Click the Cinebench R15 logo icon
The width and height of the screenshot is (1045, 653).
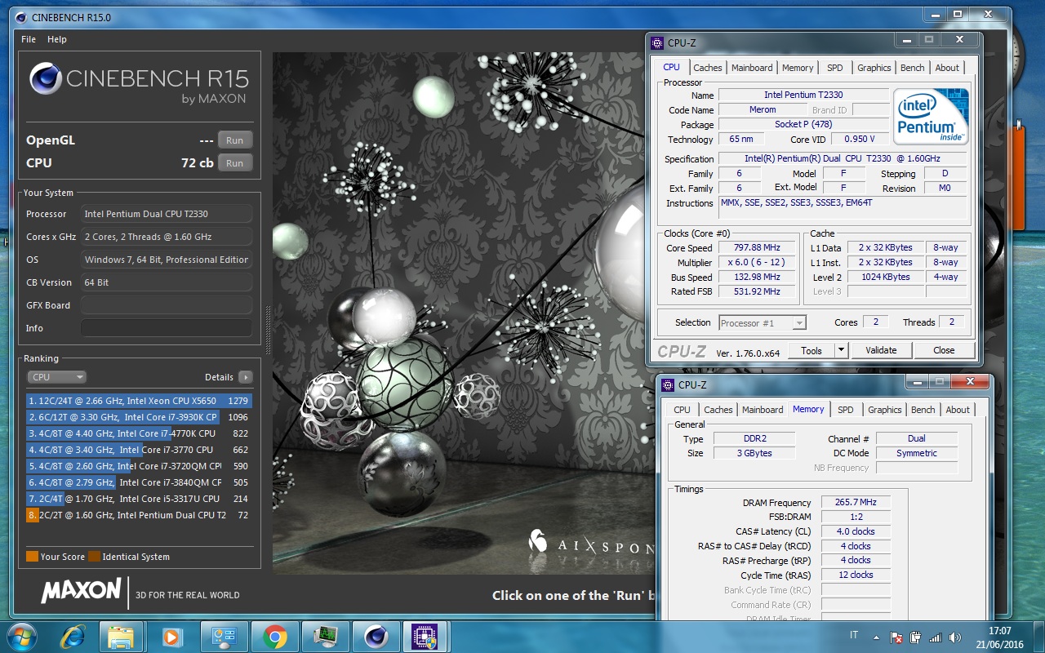45,79
